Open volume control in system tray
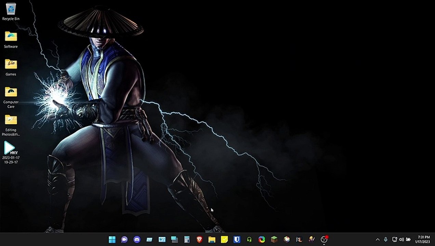This screenshot has width=435, height=246. [401, 240]
